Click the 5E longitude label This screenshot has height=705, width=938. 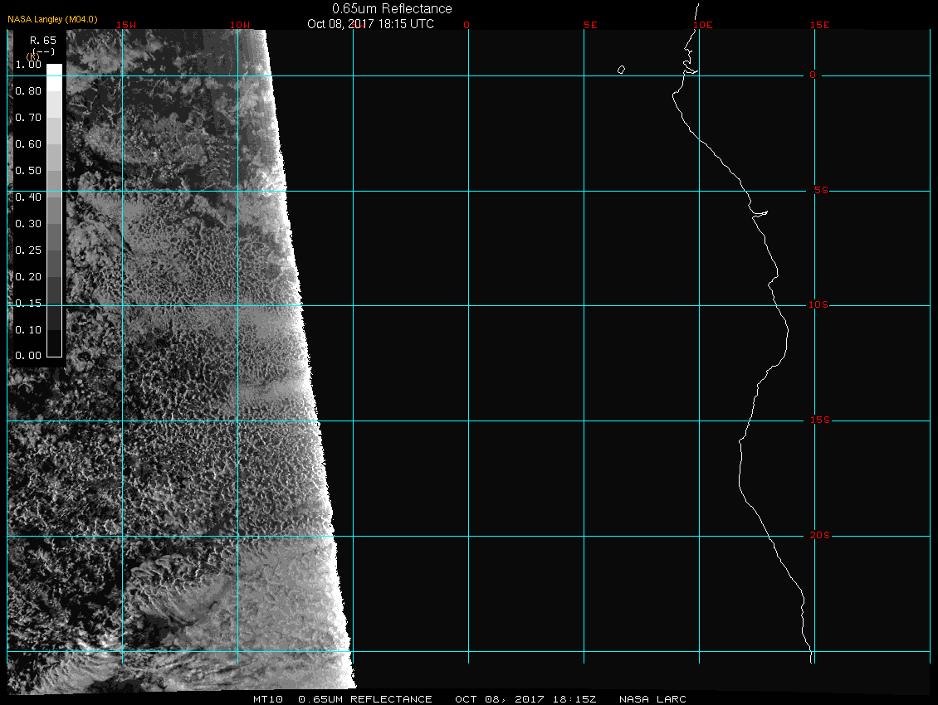590,25
